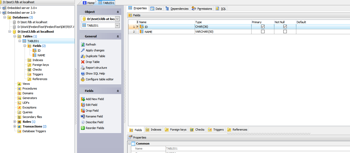Click the Views icon in tree
This screenshot has width=350, height=153.
[19, 84]
